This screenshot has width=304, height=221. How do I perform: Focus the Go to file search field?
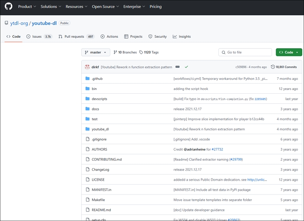coord(245,53)
